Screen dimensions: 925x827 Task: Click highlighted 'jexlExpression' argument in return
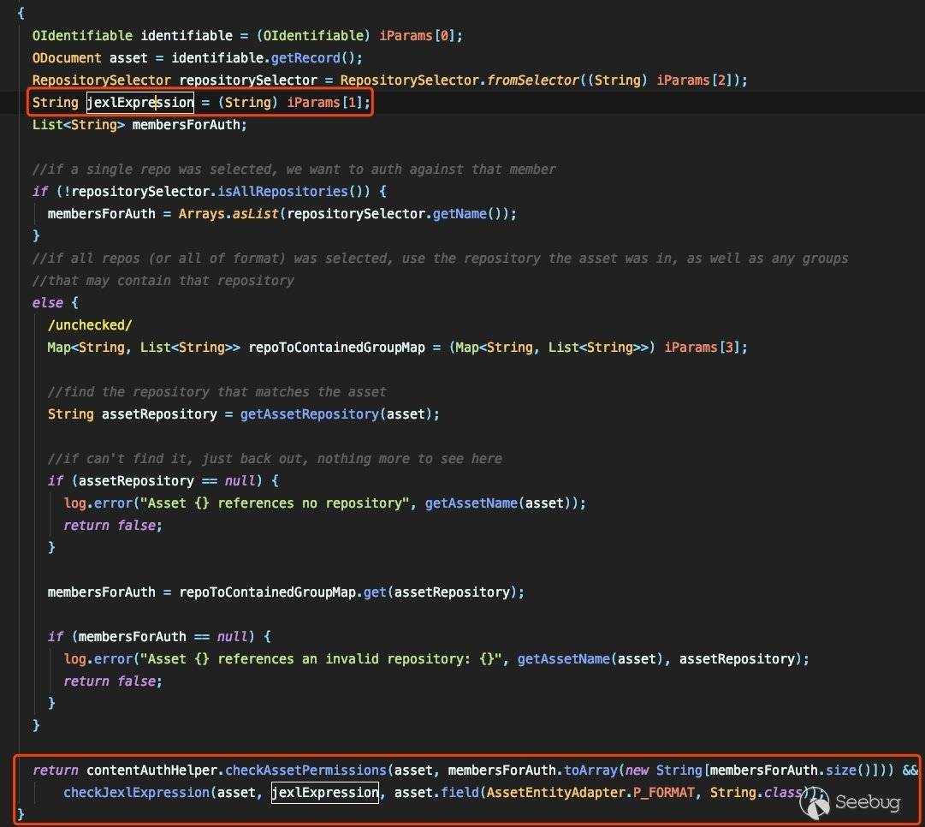click(325, 793)
